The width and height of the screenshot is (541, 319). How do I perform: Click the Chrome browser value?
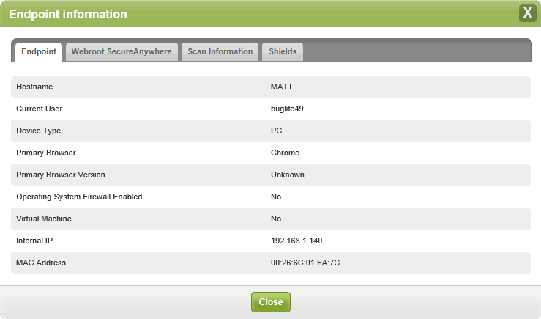coord(285,153)
